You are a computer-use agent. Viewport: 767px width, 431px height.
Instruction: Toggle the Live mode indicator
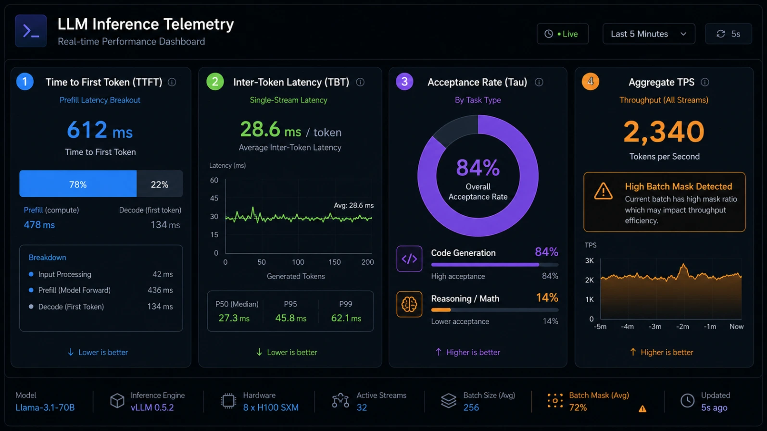point(563,34)
